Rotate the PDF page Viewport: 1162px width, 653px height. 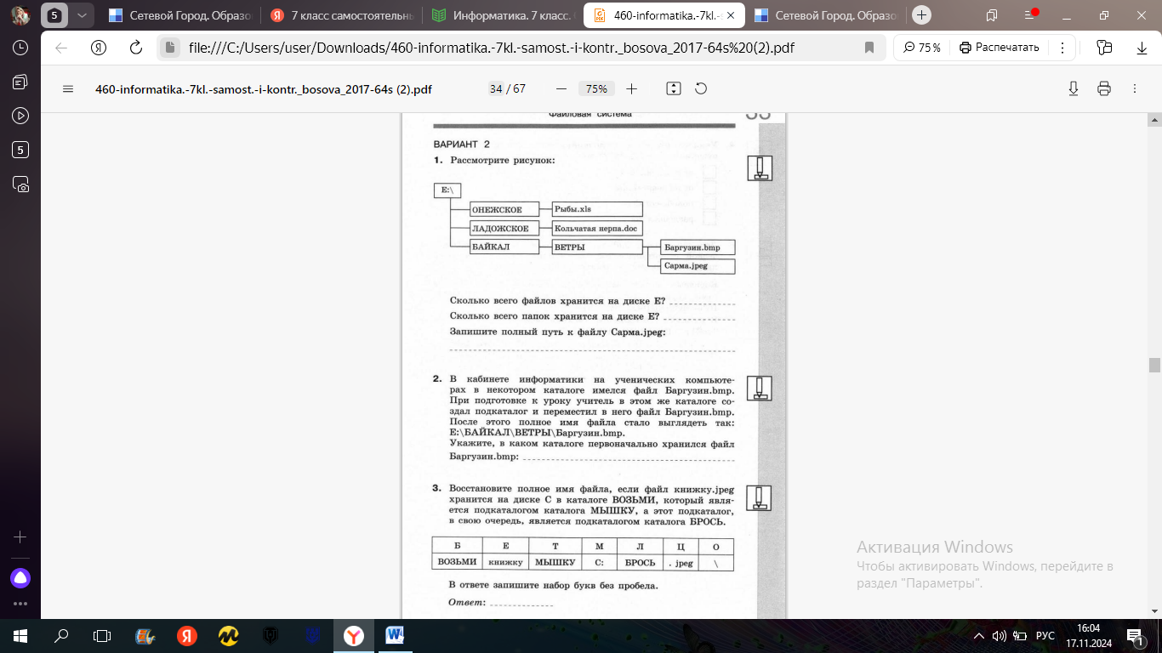click(701, 88)
